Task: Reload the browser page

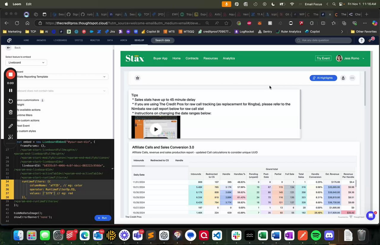Action: tap(17, 23)
